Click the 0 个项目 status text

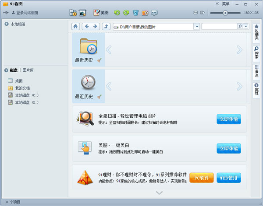point(13,202)
